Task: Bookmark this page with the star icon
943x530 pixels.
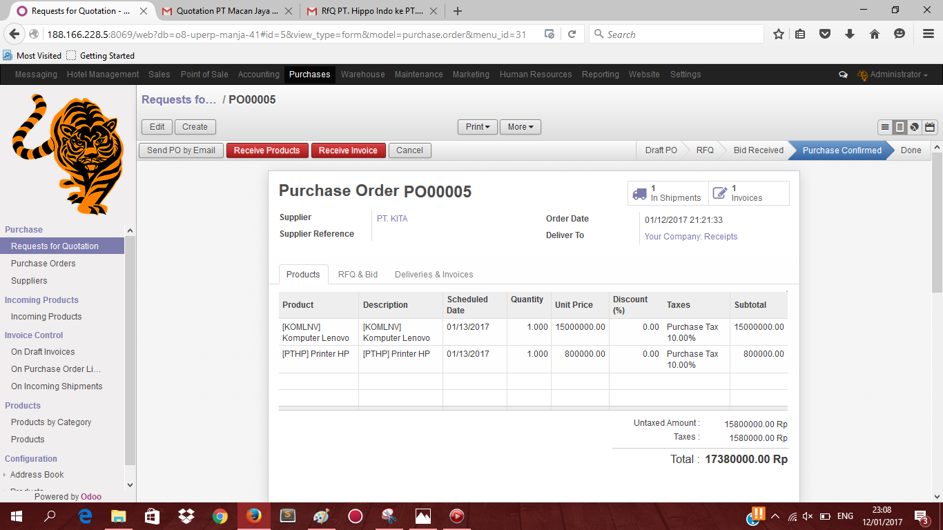Action: pyautogui.click(x=779, y=34)
